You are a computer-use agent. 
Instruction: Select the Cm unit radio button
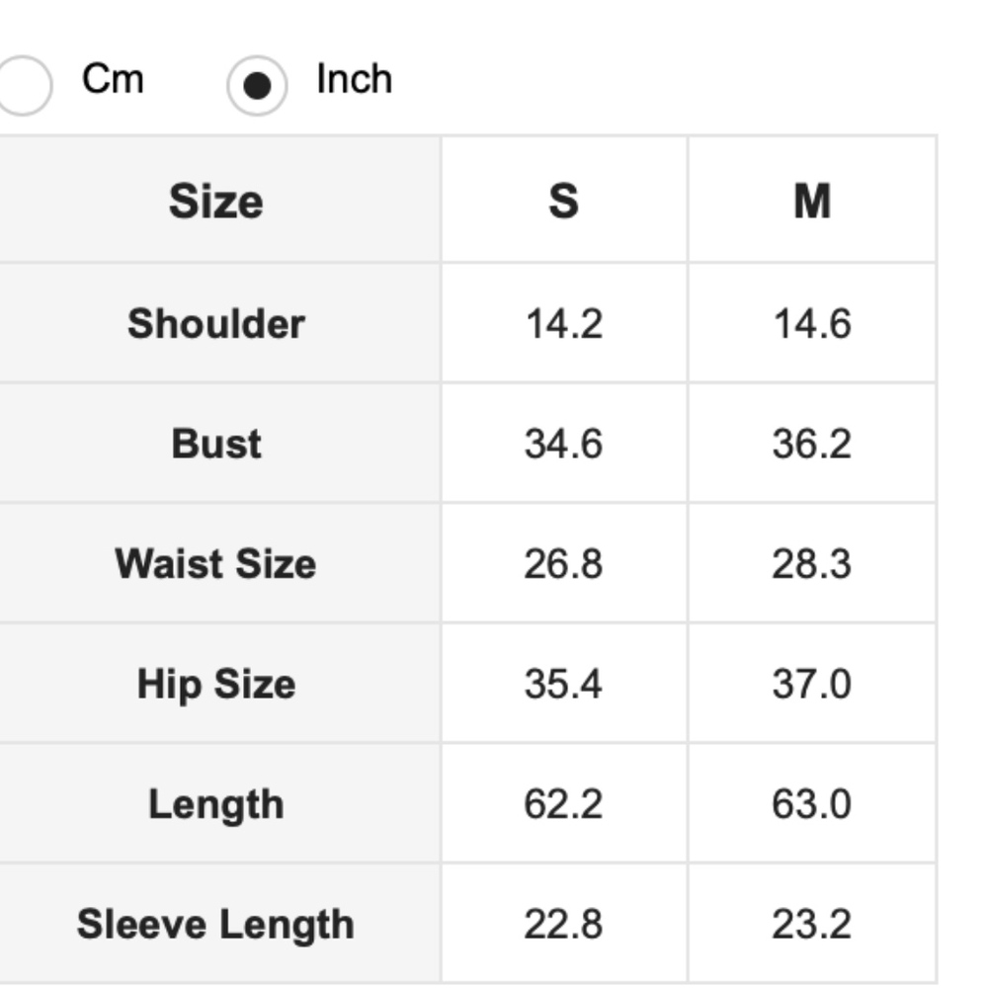[x=22, y=85]
